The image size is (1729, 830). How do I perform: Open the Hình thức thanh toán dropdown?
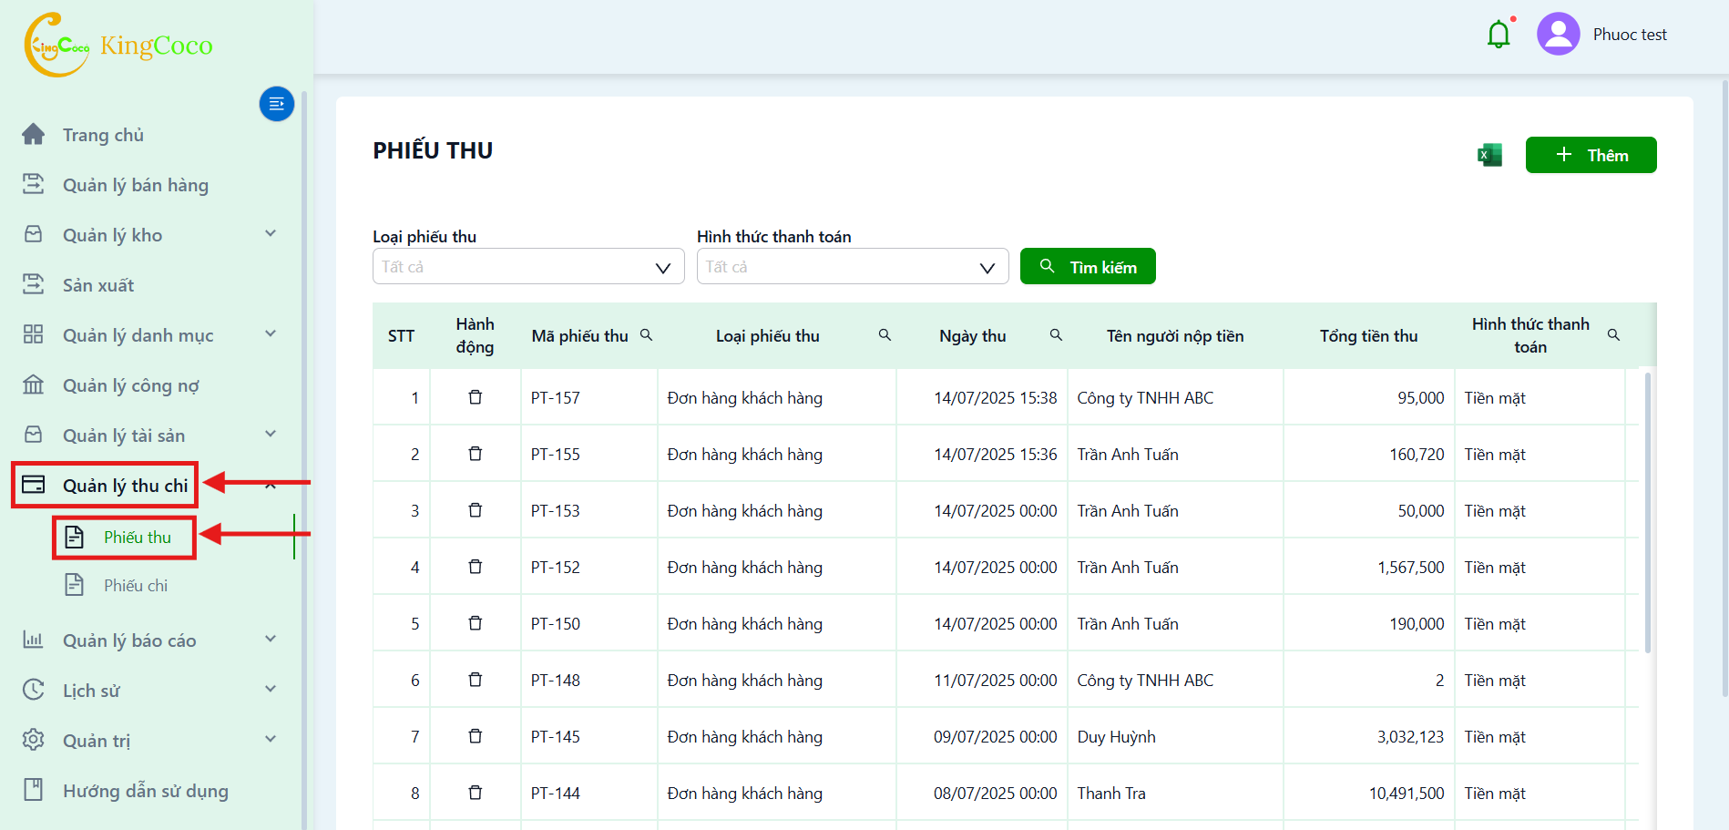pyautogui.click(x=853, y=266)
